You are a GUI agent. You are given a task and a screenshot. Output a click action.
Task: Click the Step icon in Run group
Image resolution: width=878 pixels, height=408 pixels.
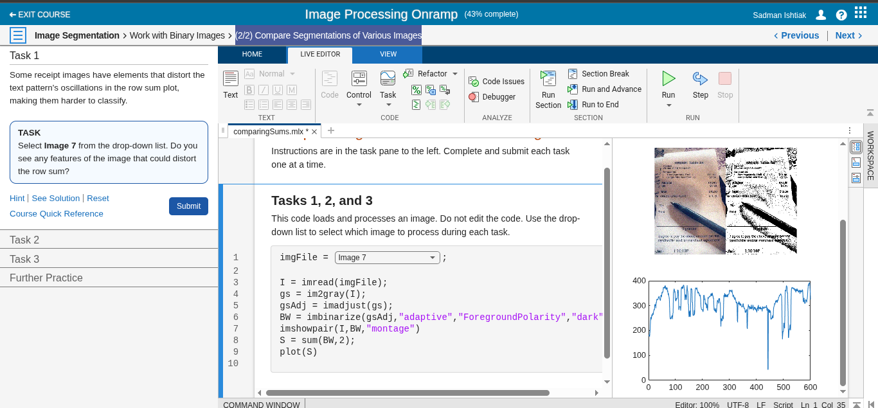[x=700, y=79]
